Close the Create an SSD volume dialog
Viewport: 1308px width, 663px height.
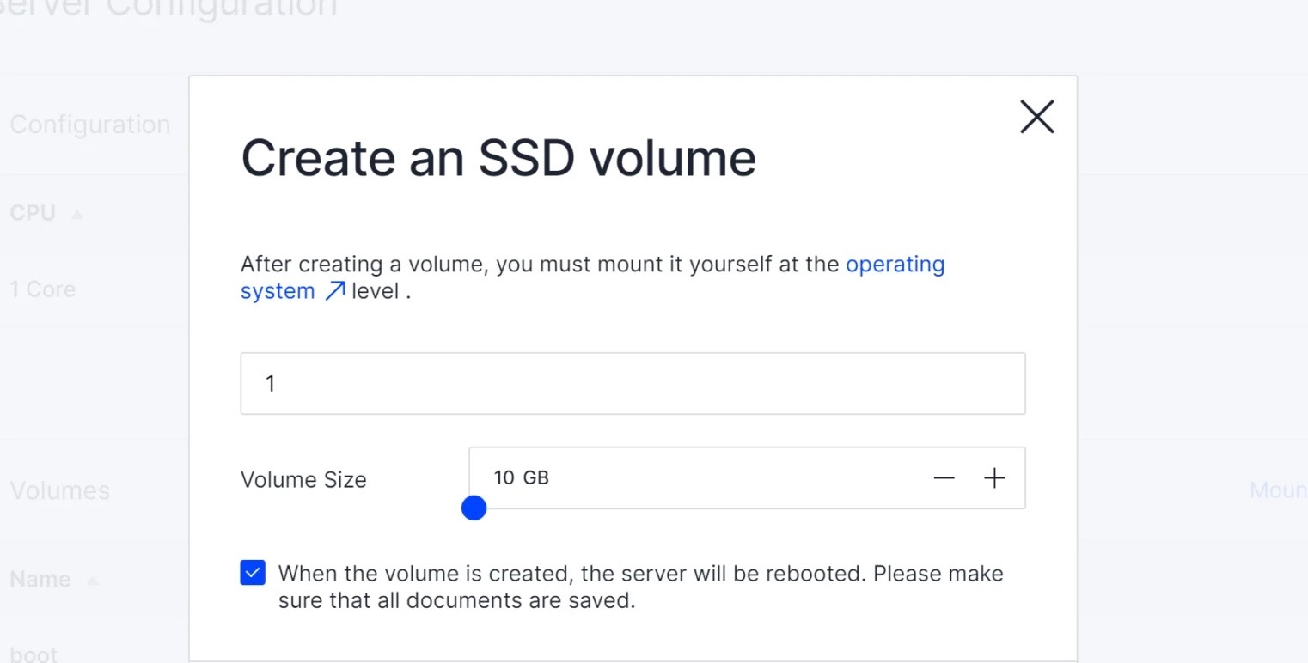coord(1036,117)
